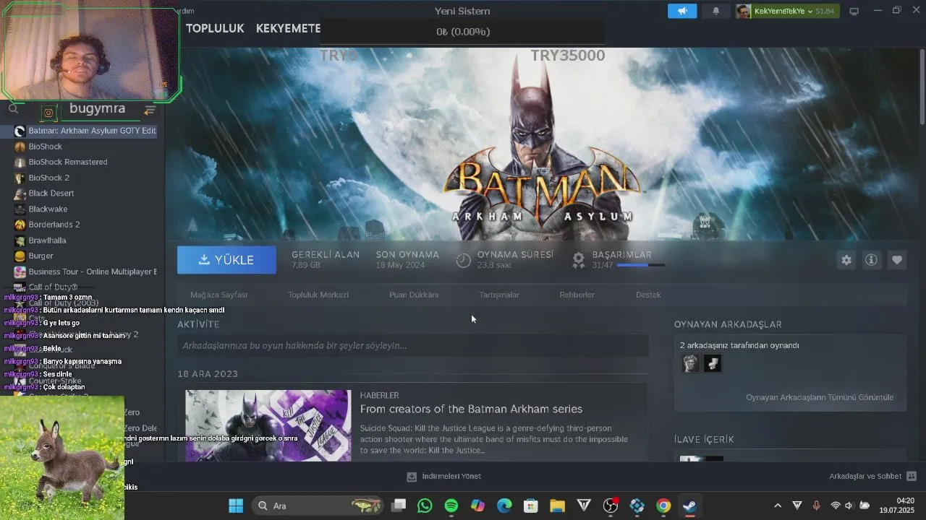Open Arkadaşlar ve Sohbet friends chat
This screenshot has height=520, width=926.
pyautogui.click(x=872, y=477)
